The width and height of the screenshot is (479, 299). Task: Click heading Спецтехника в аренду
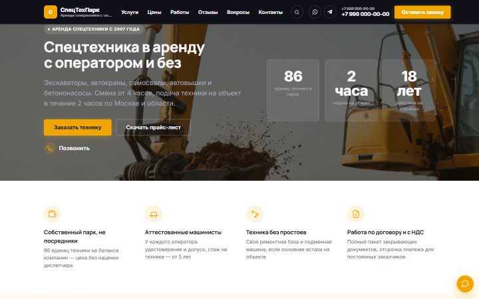click(124, 55)
